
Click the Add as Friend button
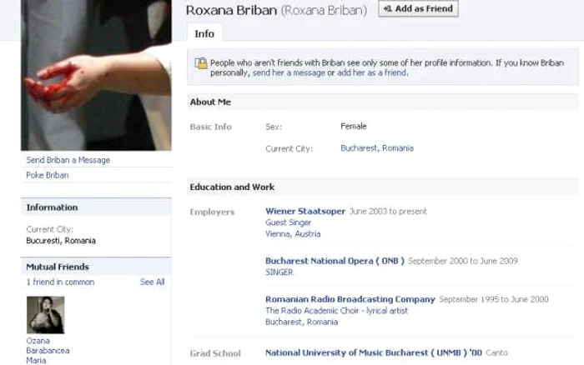pos(418,8)
